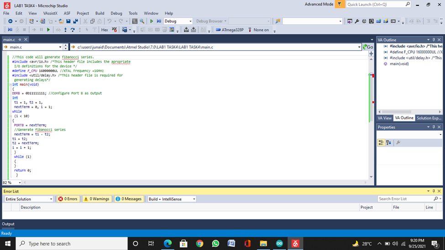Start Without Debugging via green play icon
445x250 pixels.
pyautogui.click(x=152, y=21)
